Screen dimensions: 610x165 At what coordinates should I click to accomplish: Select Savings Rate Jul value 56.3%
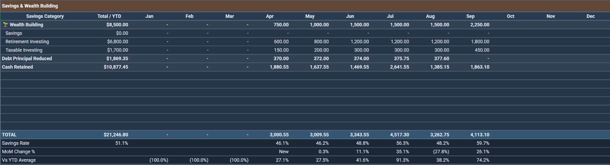point(403,143)
